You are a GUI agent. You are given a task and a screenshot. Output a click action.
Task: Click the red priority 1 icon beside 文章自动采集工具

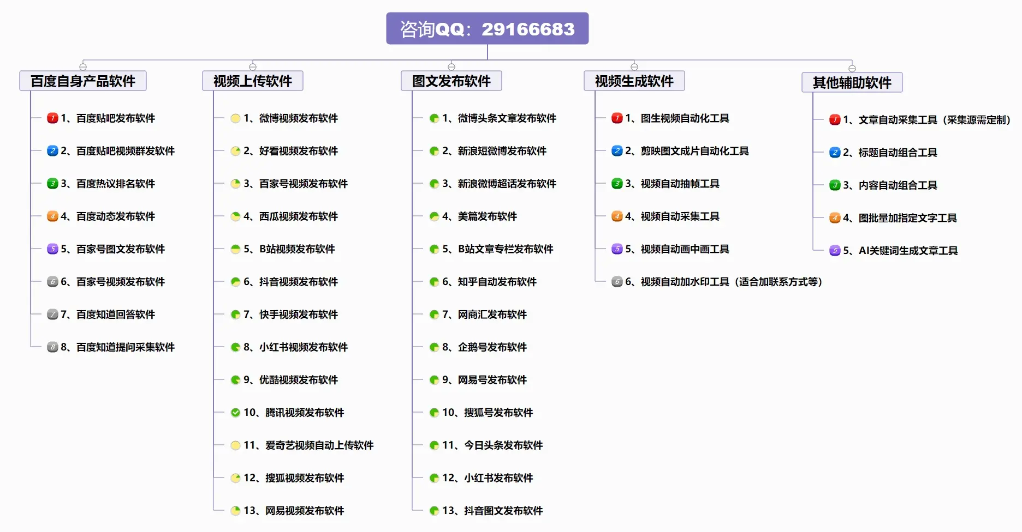835,120
